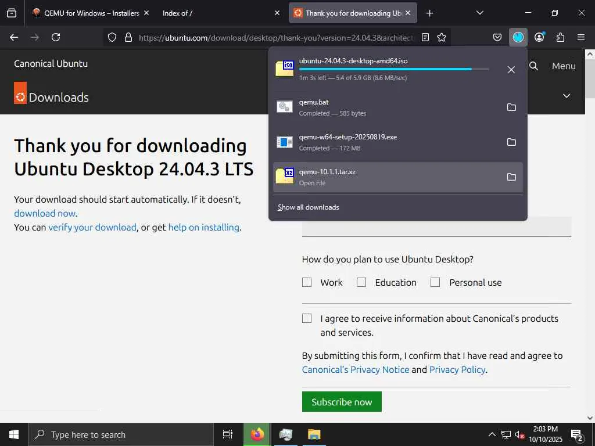Screen dimensions: 595x446
Task: Toggle reader view icon in address bar
Action: [425, 37]
